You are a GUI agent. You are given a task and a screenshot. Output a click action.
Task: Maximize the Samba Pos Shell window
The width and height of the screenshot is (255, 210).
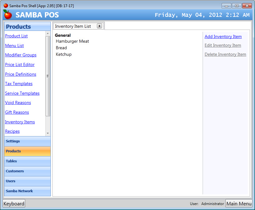[237, 6]
